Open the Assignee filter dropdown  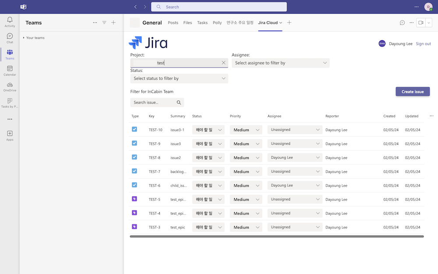tap(280, 63)
